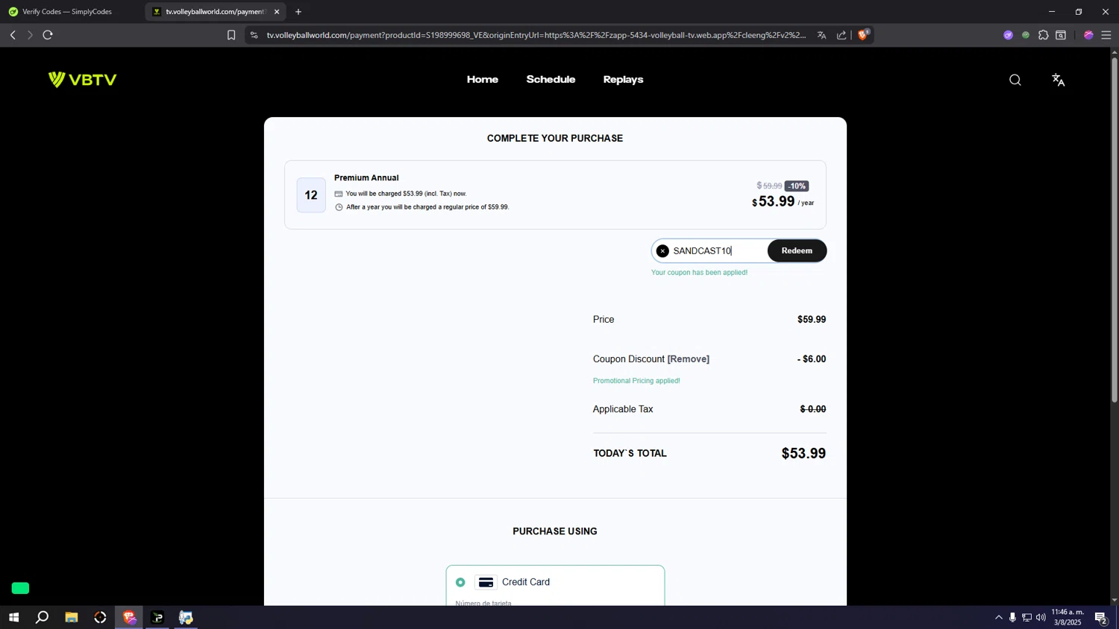Click 'Your coupon has been applied!' message
Screen dimensions: 1119x629
coord(699,273)
